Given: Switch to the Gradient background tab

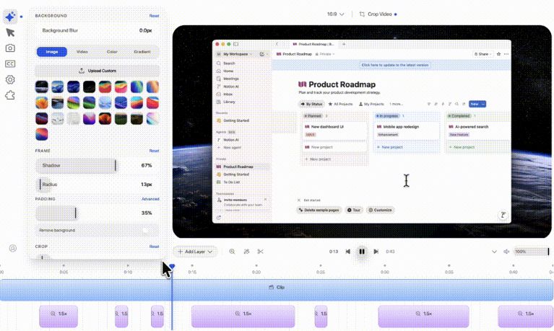Looking at the screenshot, I should tap(142, 52).
